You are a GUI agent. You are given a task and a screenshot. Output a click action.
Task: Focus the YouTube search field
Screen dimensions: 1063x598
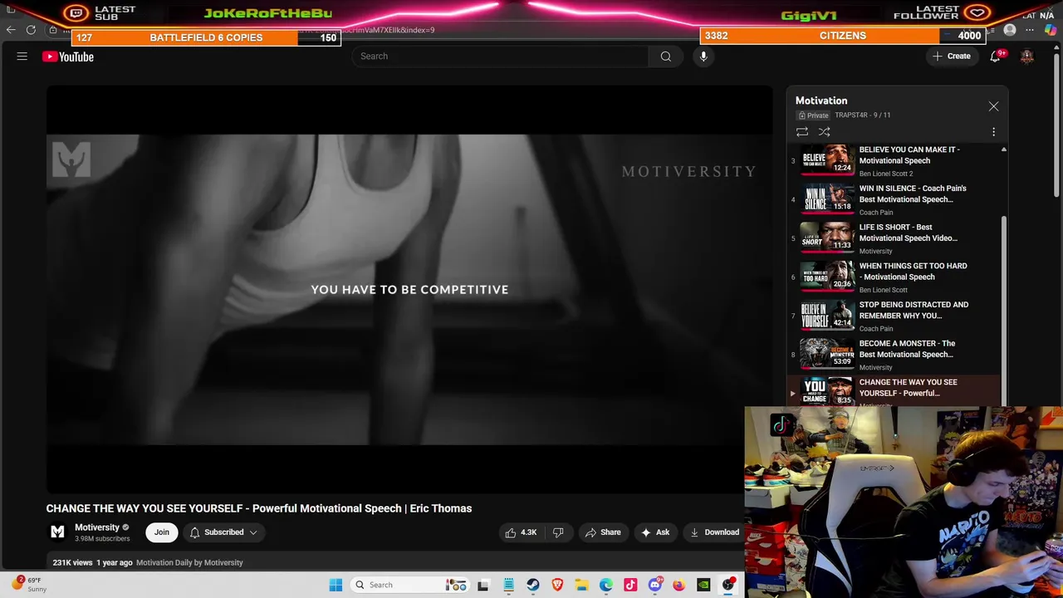(x=500, y=56)
